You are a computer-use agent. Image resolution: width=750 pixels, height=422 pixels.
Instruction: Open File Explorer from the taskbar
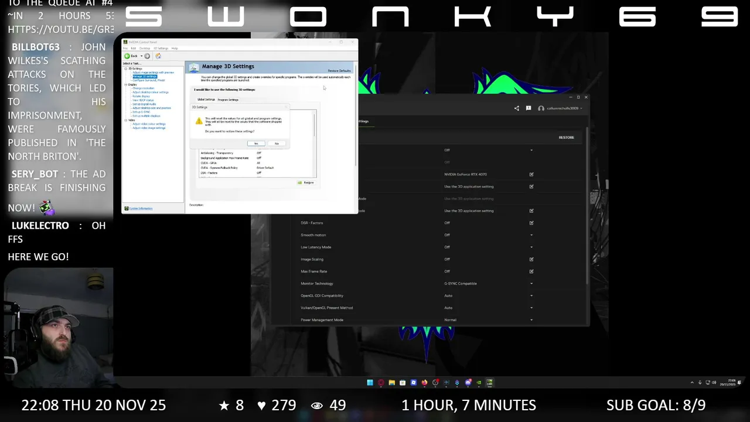click(392, 383)
